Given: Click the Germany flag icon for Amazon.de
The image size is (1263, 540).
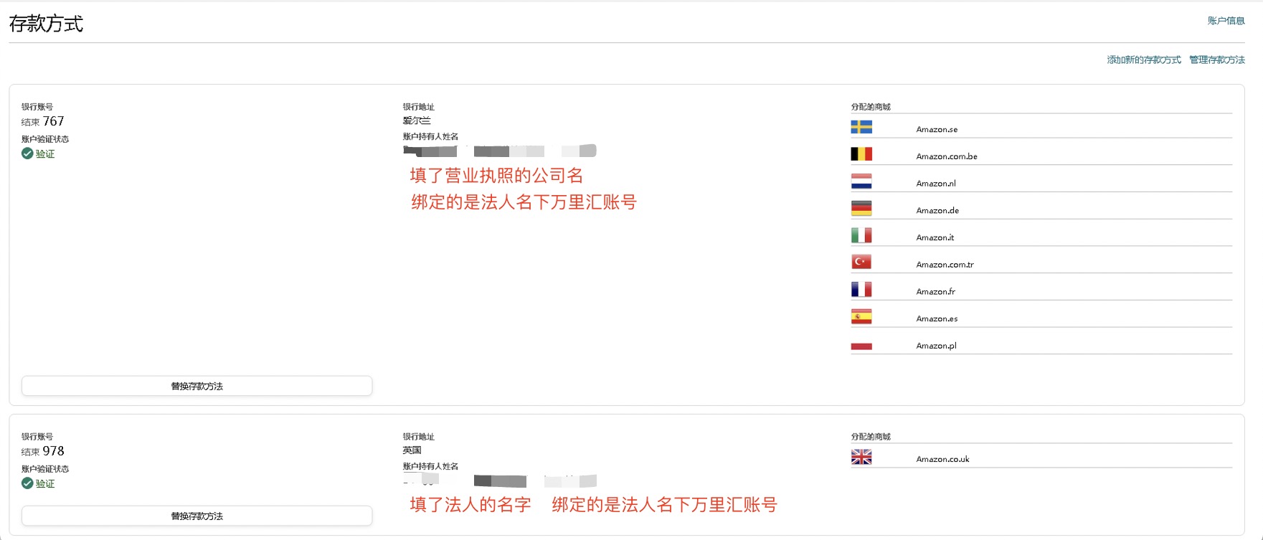Looking at the screenshot, I should click(861, 209).
